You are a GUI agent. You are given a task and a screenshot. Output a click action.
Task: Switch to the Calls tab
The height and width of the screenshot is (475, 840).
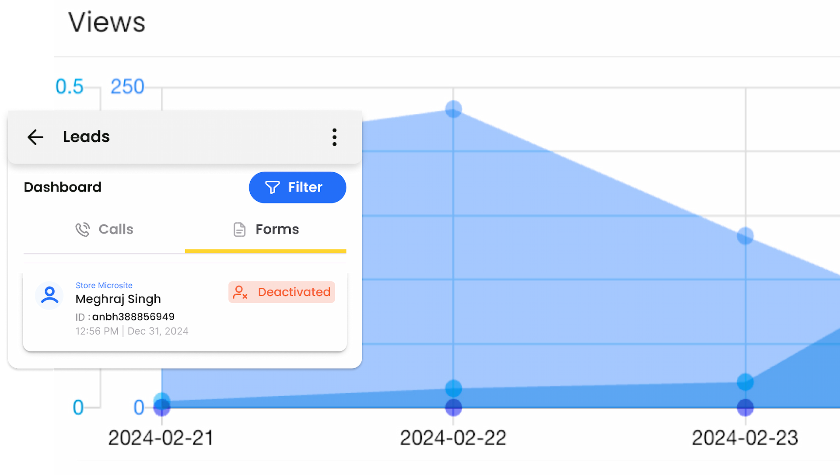pyautogui.click(x=104, y=229)
